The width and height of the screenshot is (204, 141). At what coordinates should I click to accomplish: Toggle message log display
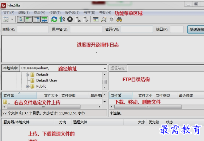coord(21,19)
